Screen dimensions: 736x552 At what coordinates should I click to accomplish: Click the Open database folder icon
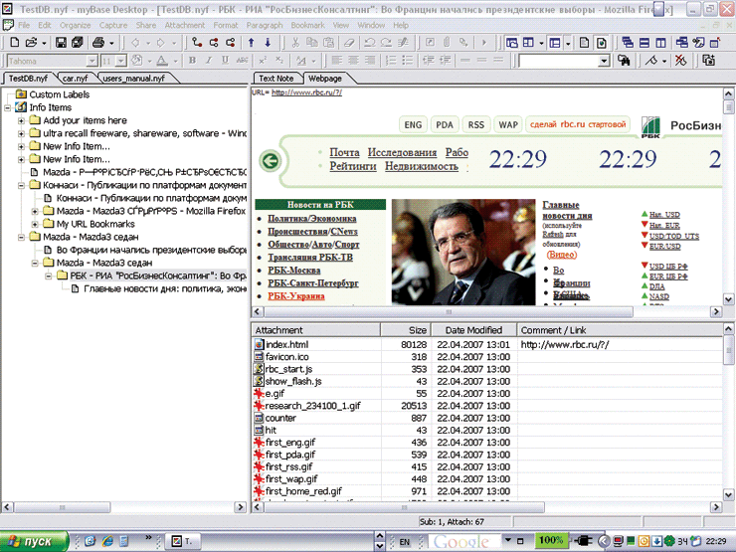click(31, 43)
